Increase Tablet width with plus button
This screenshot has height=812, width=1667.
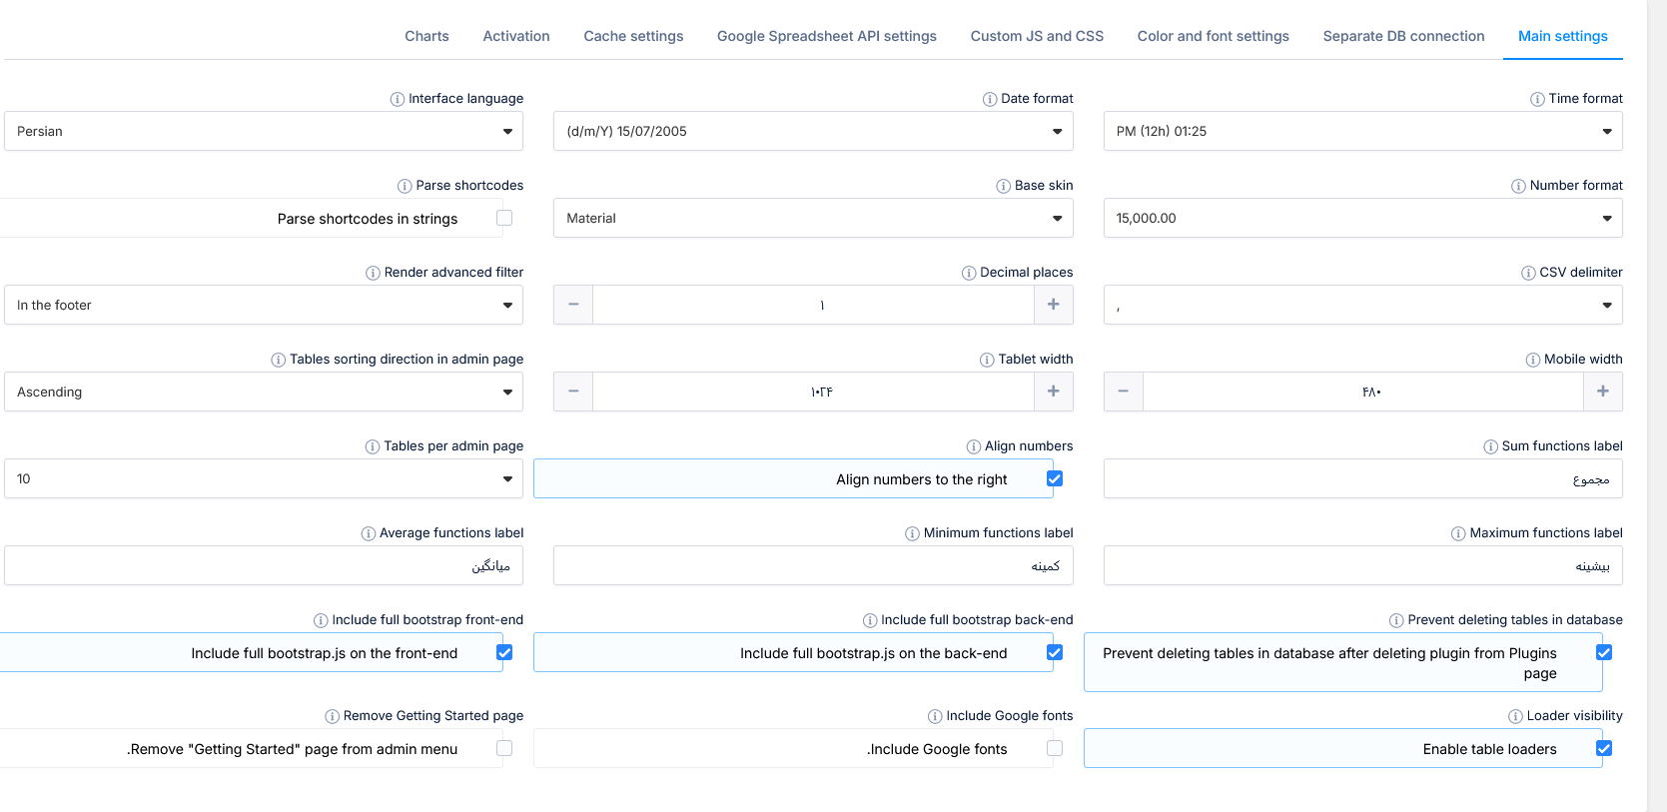point(1054,392)
